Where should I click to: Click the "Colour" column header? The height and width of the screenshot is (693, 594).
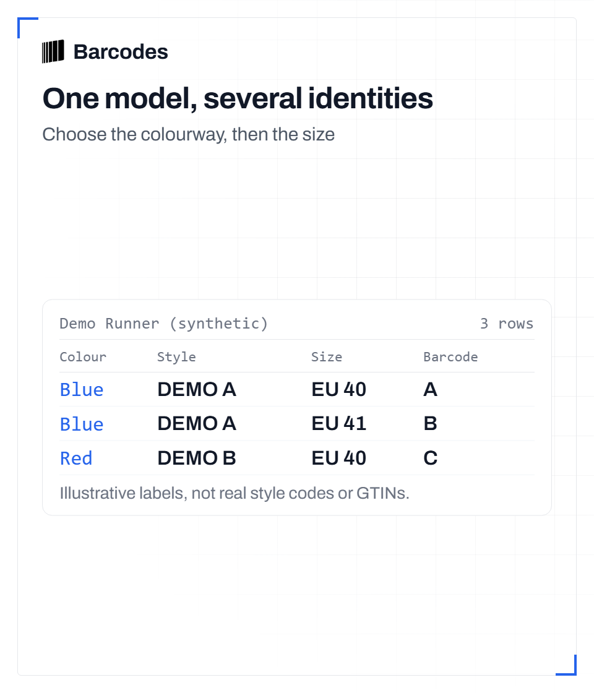click(83, 356)
